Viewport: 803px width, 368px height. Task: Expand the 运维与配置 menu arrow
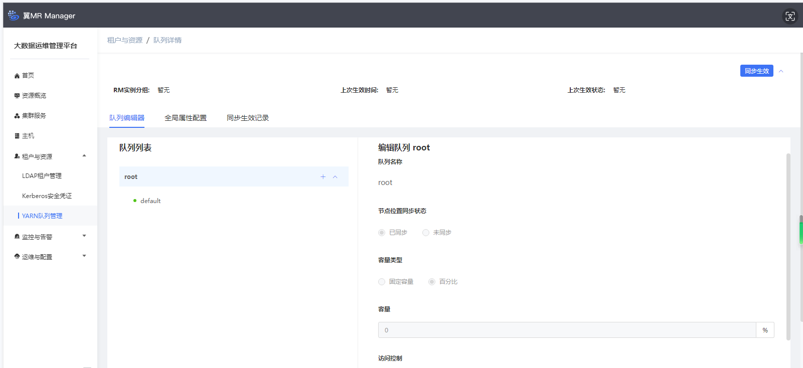pos(84,256)
